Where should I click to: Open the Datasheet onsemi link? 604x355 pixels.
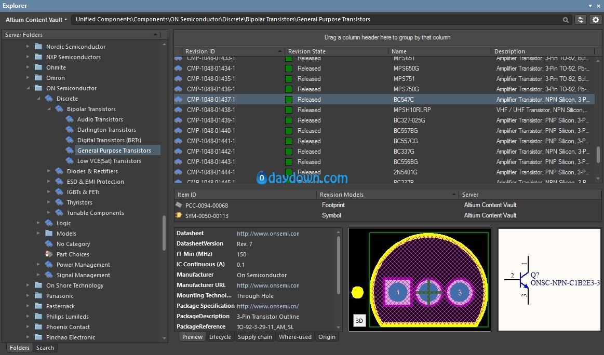tap(268, 234)
